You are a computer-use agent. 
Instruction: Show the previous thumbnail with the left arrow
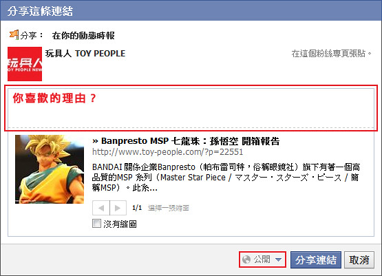coord(101,208)
